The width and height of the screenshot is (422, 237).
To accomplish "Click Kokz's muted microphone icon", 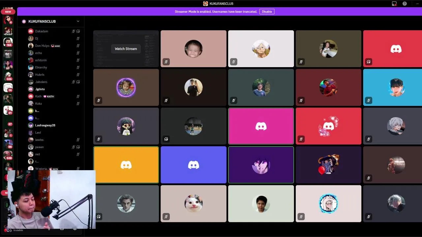I will pos(78,104).
